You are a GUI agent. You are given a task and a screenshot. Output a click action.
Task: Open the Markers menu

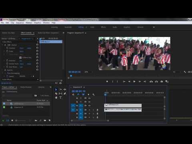click(29, 23)
